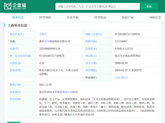
Task: Click the 机构代码 label
Action: (x=91, y=41)
